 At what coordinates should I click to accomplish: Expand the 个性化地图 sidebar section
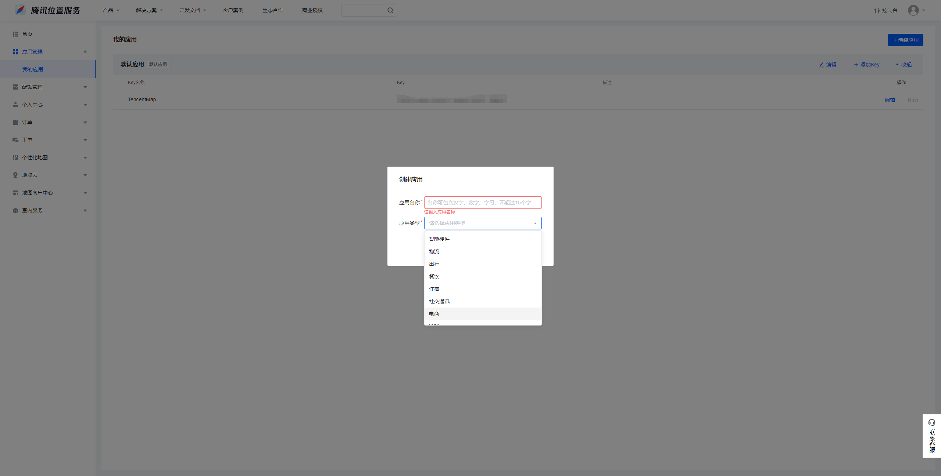(85, 157)
